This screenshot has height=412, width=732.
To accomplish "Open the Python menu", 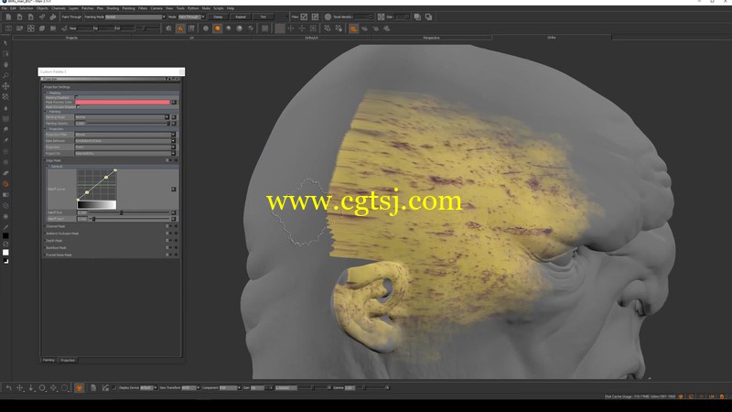I will (x=193, y=8).
